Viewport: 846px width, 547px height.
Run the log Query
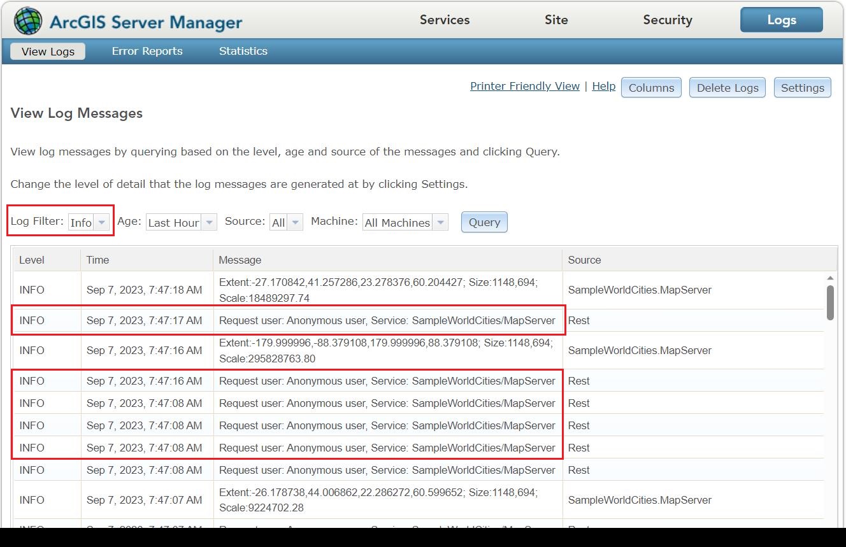click(x=484, y=222)
